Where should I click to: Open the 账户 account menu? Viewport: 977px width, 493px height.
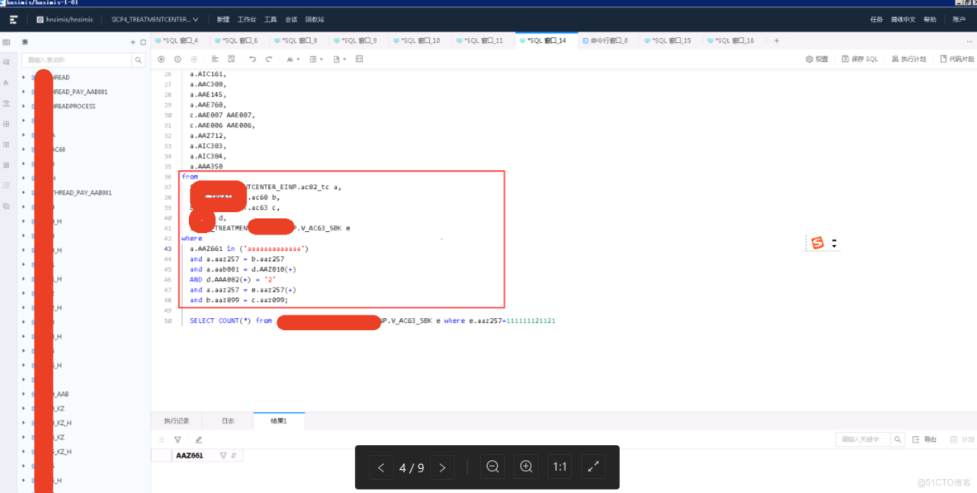(959, 19)
